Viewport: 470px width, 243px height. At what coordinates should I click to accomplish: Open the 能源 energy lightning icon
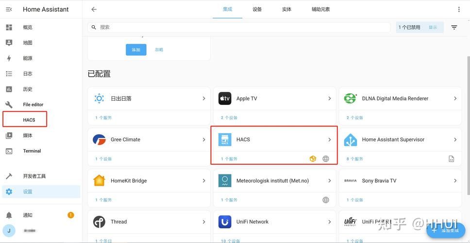9,58
